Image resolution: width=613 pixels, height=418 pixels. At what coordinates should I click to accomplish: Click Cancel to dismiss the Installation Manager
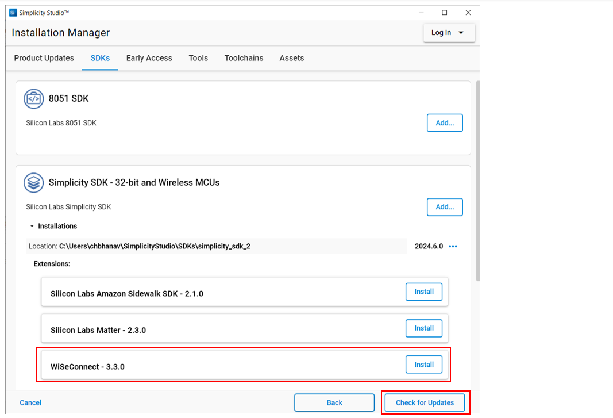[30, 402]
